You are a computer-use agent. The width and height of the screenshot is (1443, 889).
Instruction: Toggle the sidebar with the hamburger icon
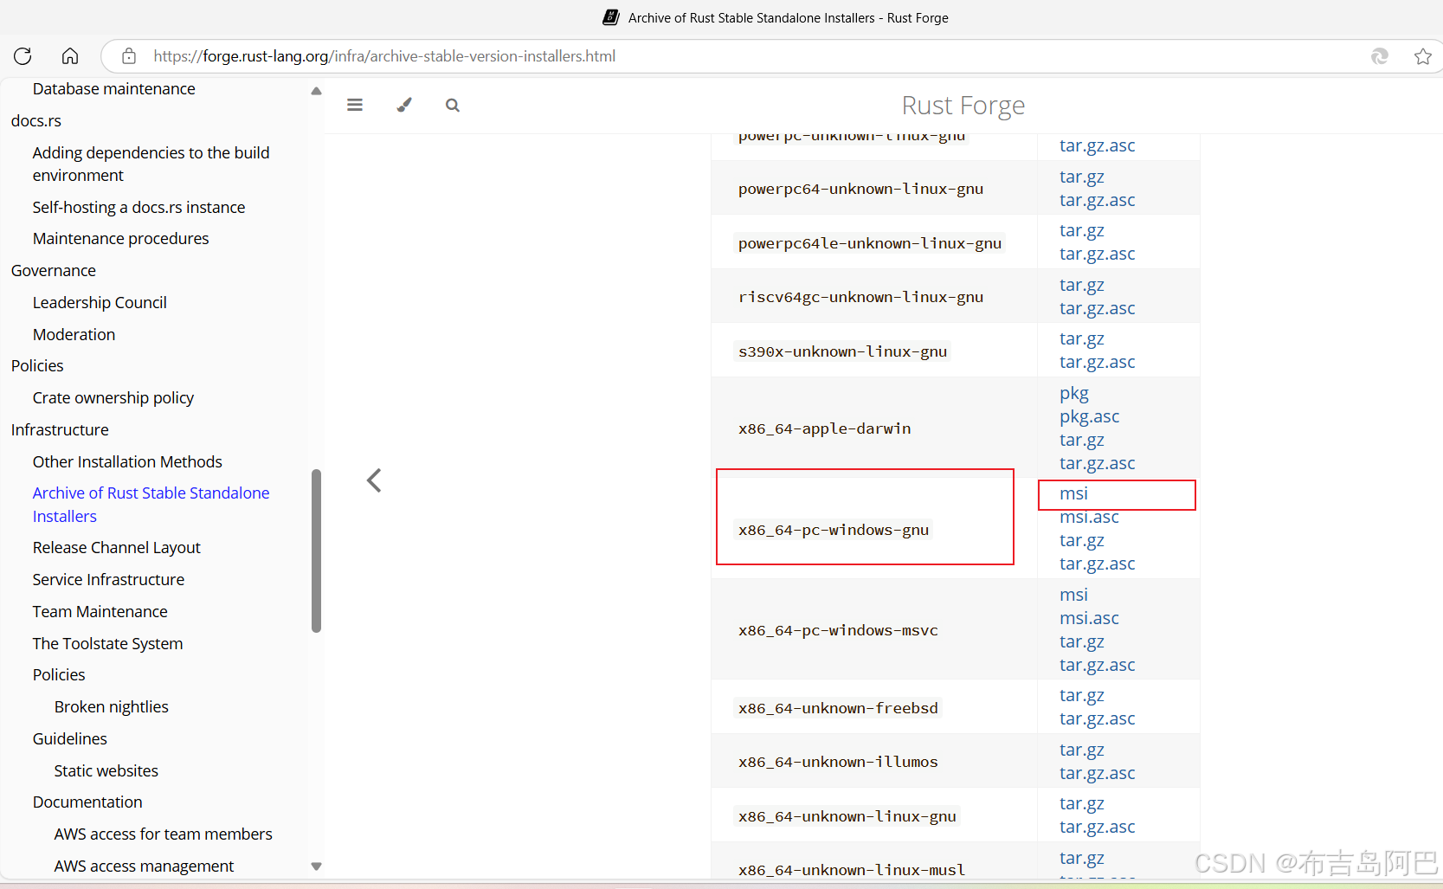(x=354, y=105)
